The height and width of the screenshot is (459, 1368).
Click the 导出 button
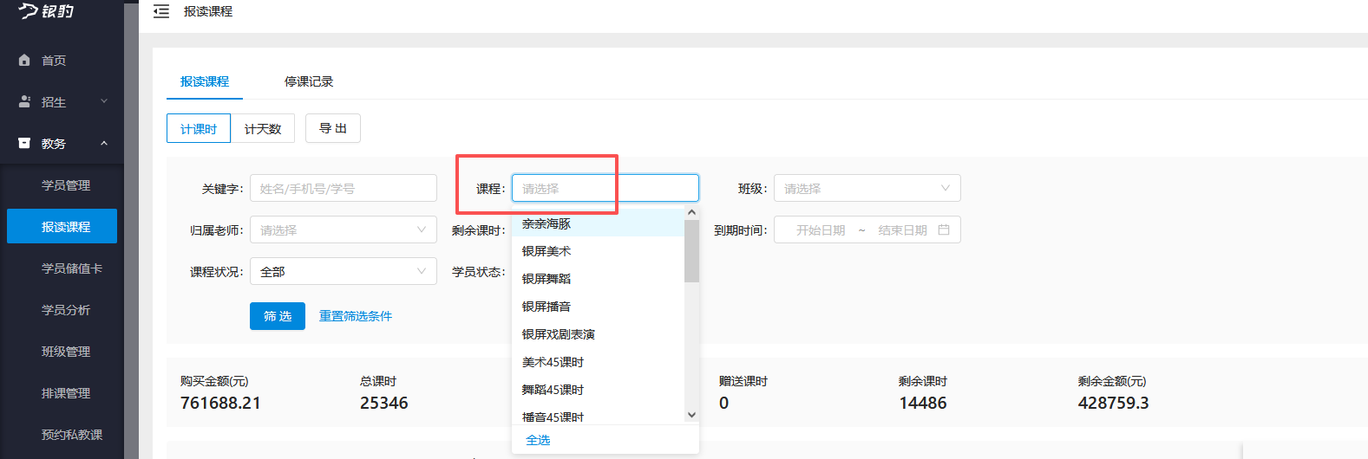[333, 128]
